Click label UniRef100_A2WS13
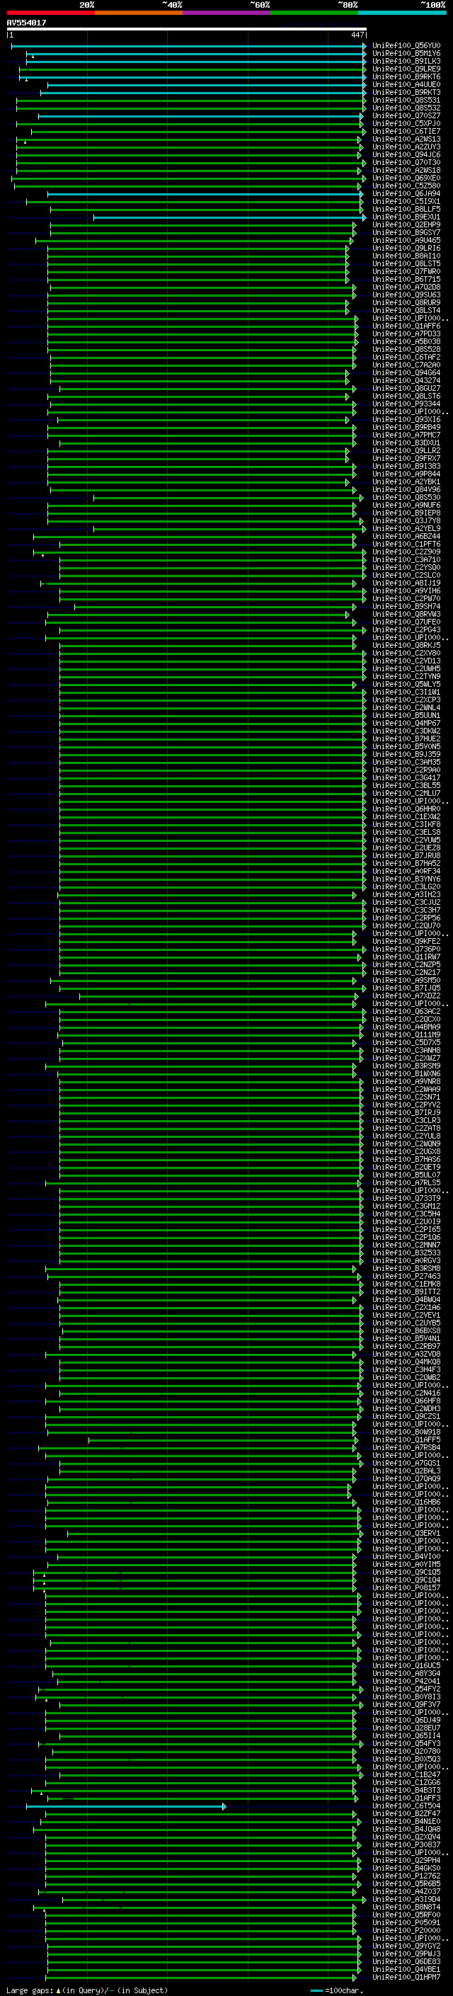The width and height of the screenshot is (453, 1996). [x=406, y=139]
